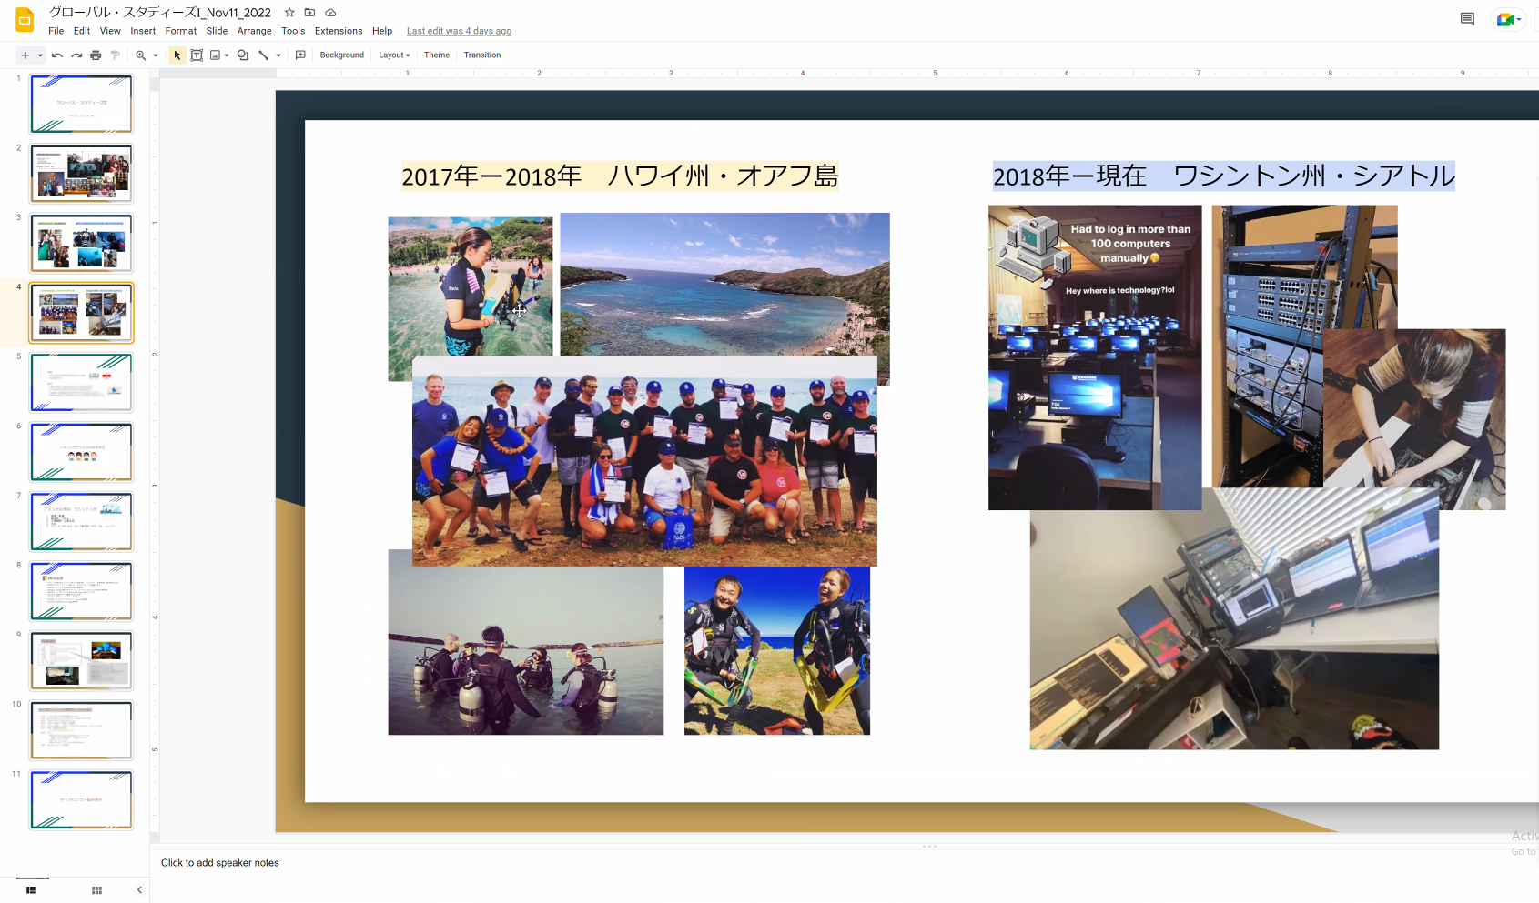The width and height of the screenshot is (1539, 903).
Task: Click the Undo arrow icon
Action: [x=57, y=55]
